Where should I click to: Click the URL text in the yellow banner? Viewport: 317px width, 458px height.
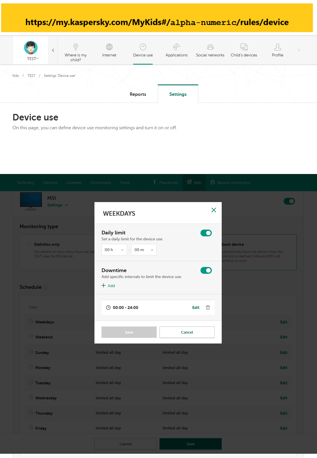tap(157, 22)
